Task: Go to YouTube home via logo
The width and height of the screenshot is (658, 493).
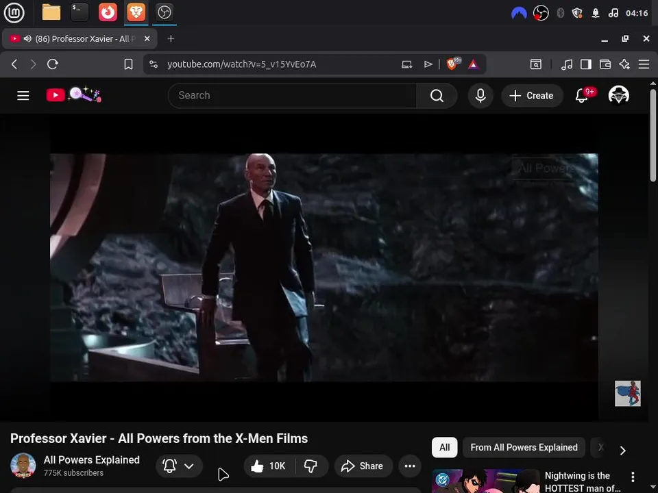Action: [x=73, y=95]
